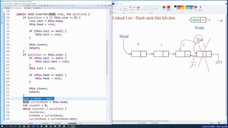Select the Fill with color bucket tool

coord(132,7)
